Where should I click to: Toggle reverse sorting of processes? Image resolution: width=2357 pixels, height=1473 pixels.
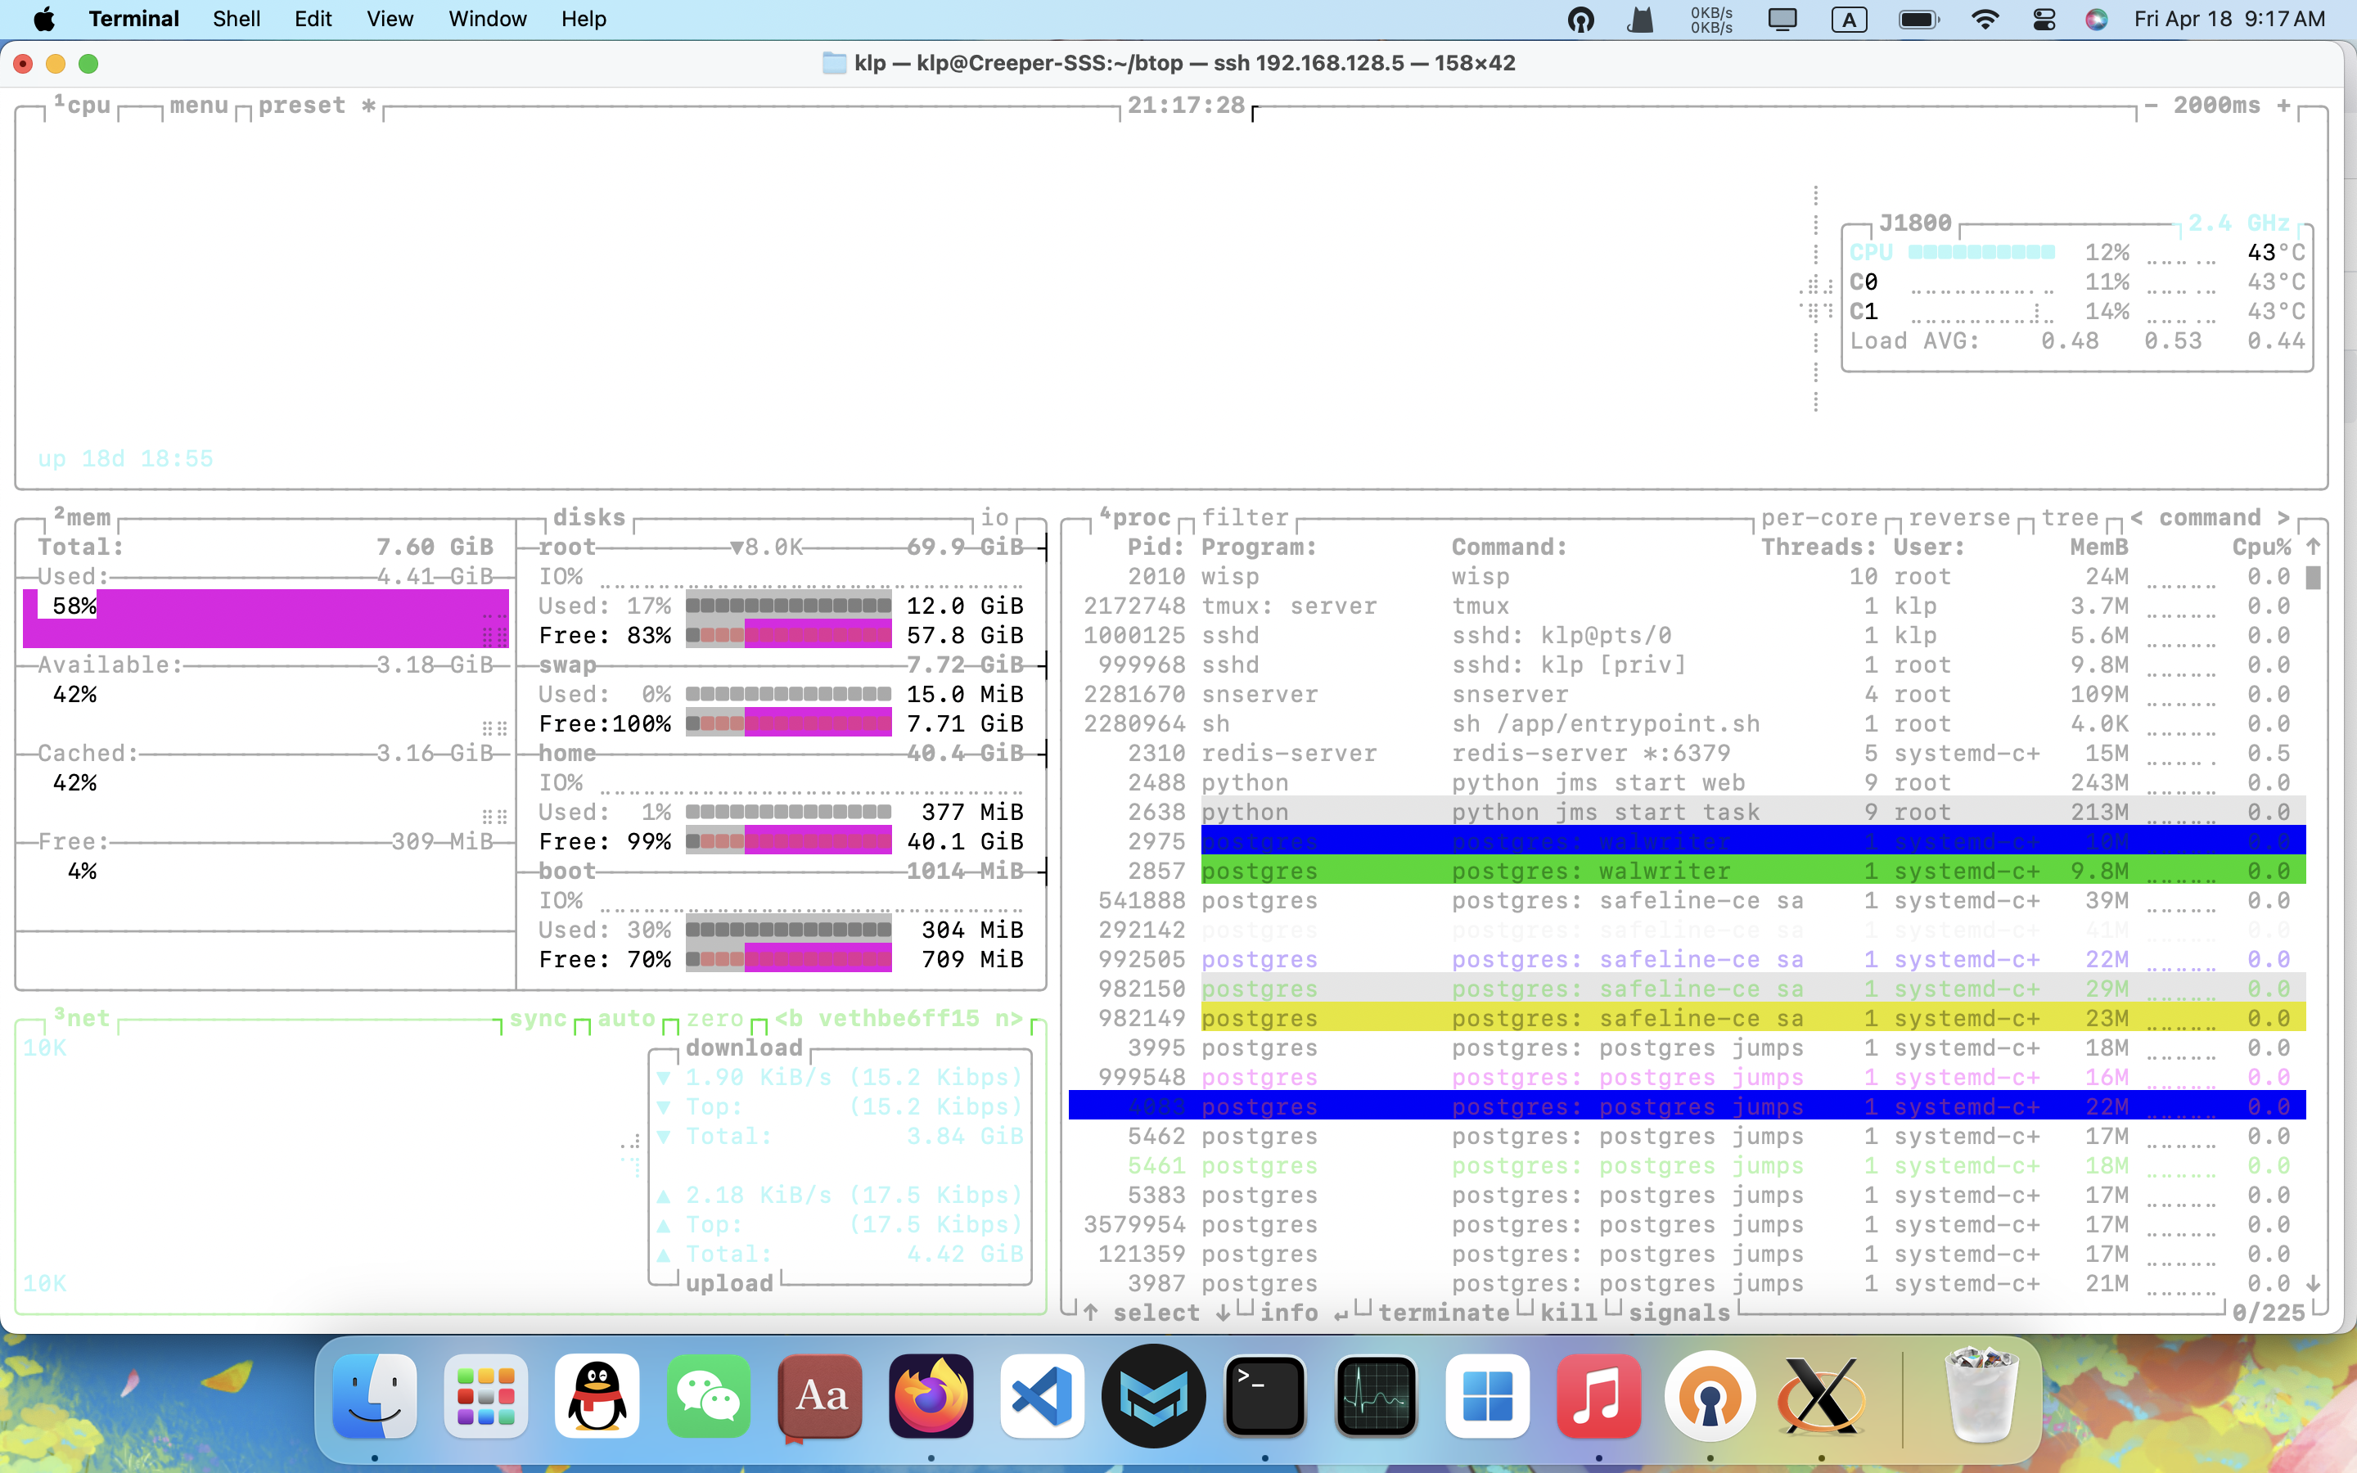(1958, 517)
